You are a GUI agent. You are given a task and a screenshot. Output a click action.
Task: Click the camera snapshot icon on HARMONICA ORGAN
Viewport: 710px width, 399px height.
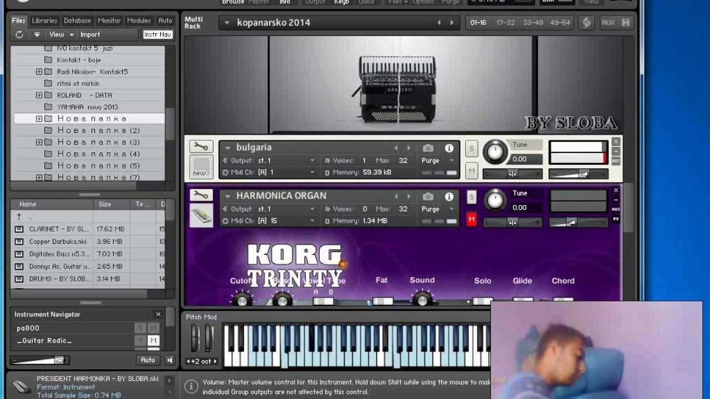[x=428, y=196]
